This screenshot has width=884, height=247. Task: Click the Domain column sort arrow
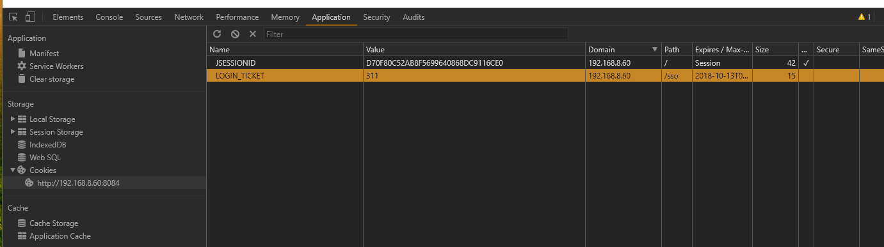[655, 50]
